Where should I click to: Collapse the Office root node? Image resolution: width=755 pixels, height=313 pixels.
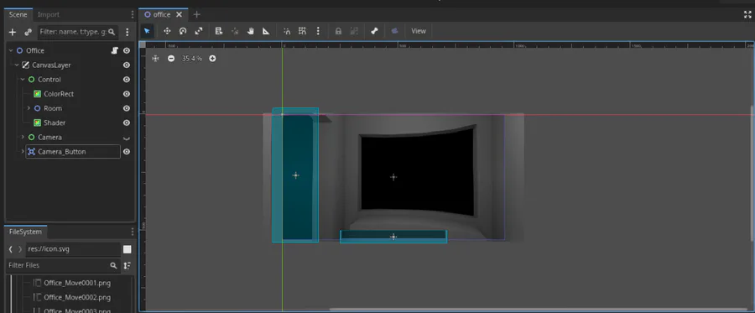(11, 50)
